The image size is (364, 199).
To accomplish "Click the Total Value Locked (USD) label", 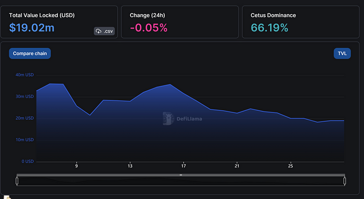I will pyautogui.click(x=42, y=15).
